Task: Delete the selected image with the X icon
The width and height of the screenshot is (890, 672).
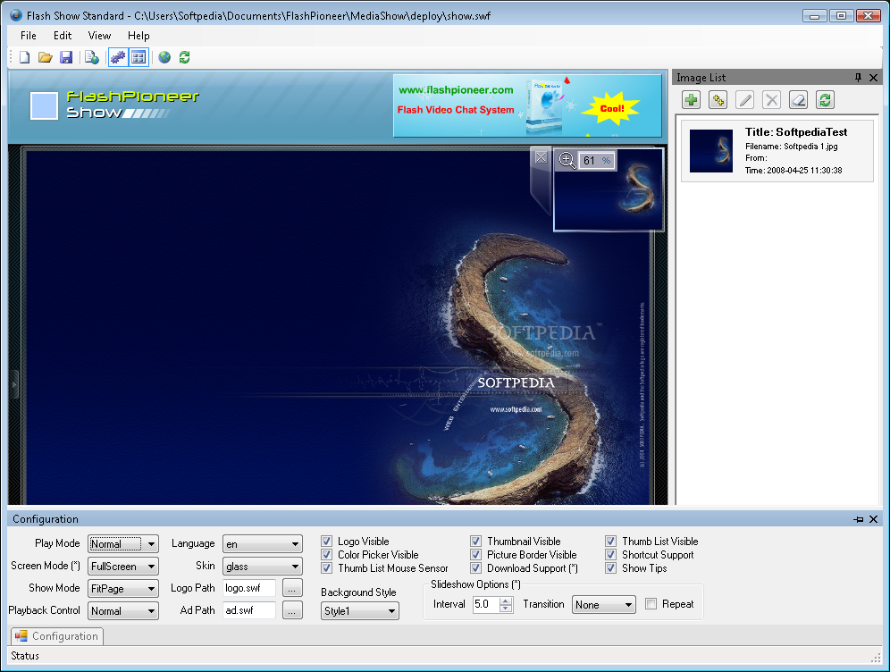Action: pyautogui.click(x=771, y=100)
